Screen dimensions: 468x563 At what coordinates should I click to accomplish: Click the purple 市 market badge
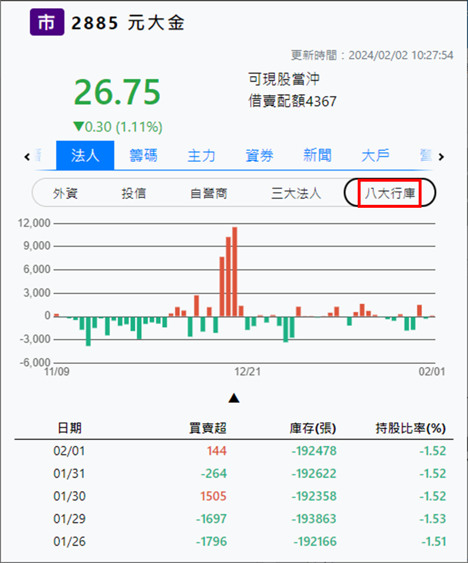pyautogui.click(x=47, y=22)
